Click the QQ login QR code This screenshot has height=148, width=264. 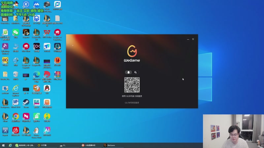[x=132, y=85]
